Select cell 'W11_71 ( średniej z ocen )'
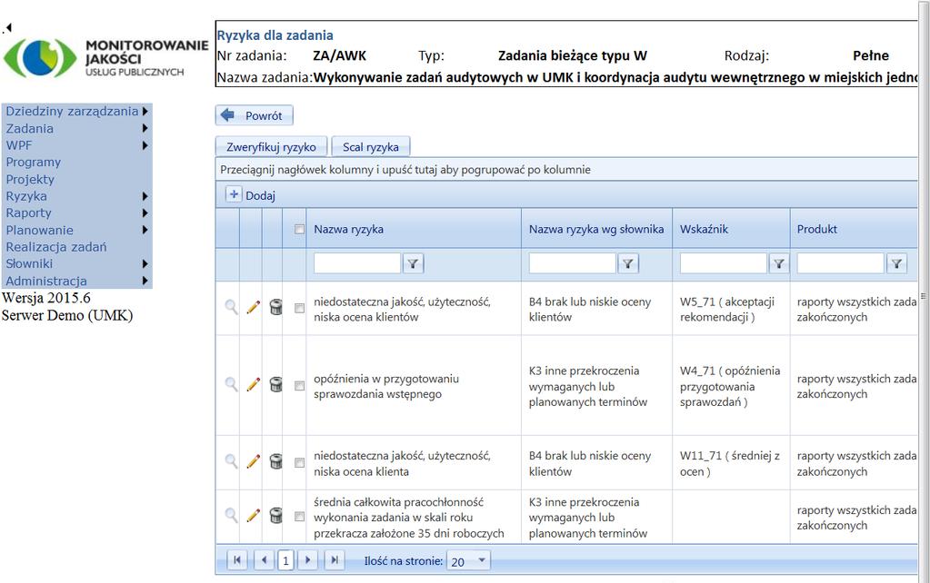This screenshot has height=583, width=930. click(729, 464)
